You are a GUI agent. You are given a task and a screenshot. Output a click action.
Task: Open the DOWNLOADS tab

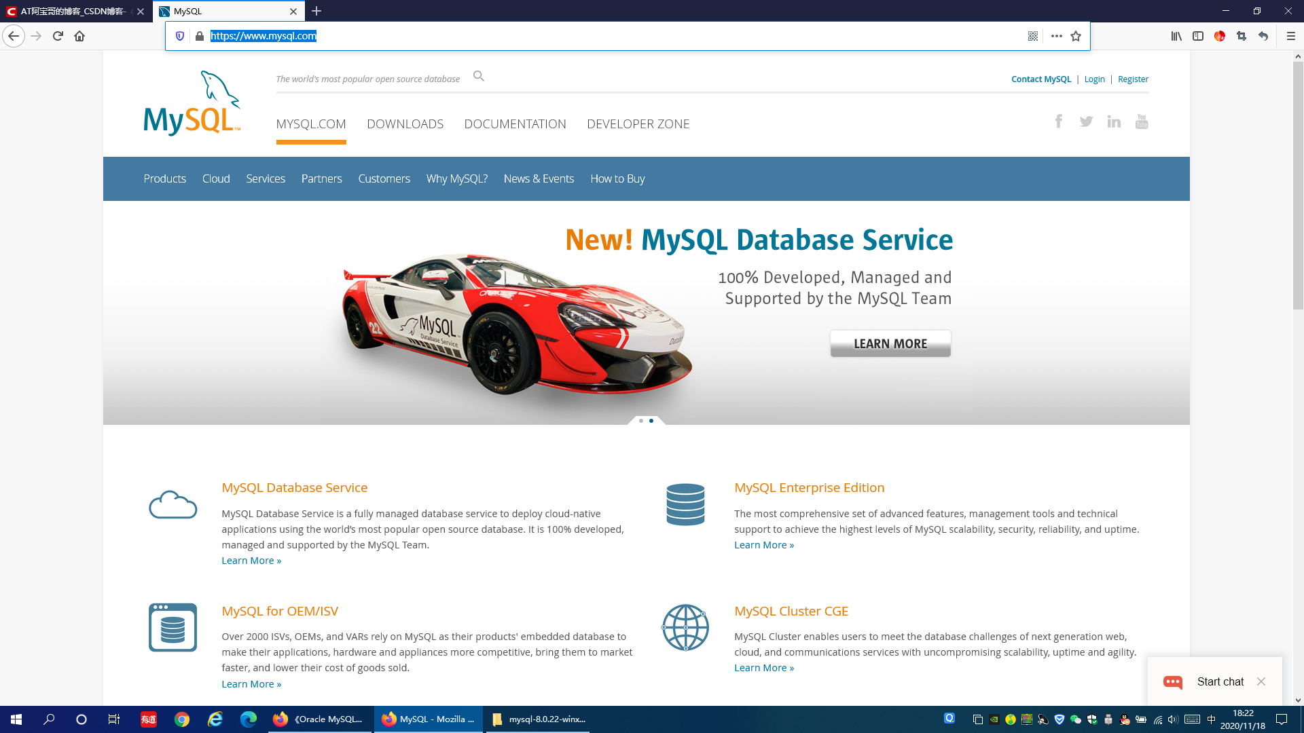(x=405, y=124)
